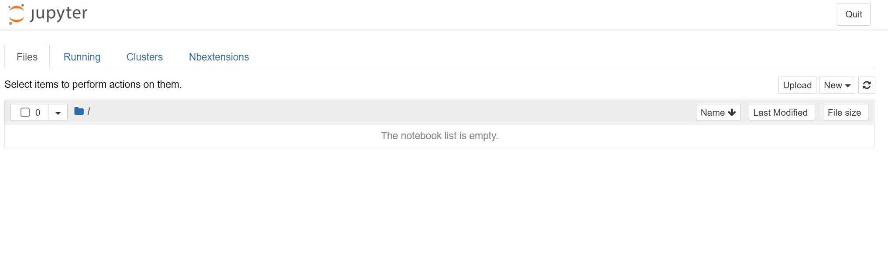888x261 pixels.
Task: Click the Name column label
Action: pos(712,113)
